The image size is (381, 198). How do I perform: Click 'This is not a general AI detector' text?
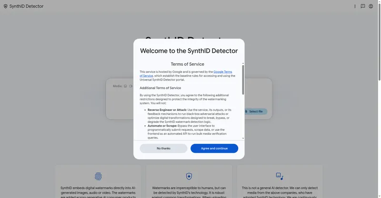[280, 192]
